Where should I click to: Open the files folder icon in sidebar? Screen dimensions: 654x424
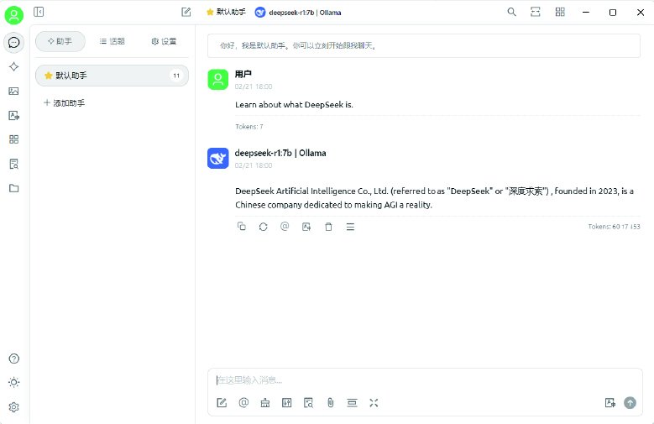[x=13, y=188]
